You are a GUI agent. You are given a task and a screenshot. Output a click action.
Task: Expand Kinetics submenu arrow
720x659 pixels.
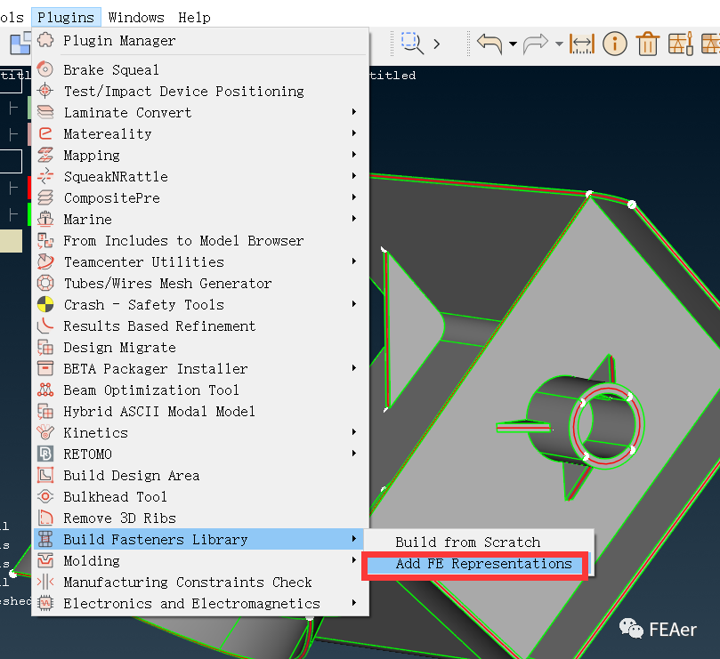coord(354,432)
